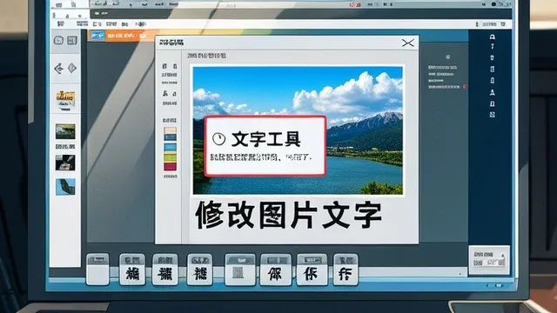
Task: Select the light blue thumbnail ending the sidebar
Action: coord(65,187)
